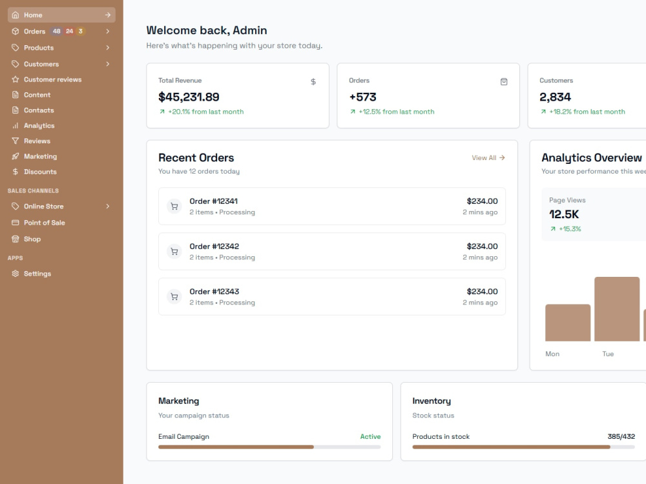
Task: Select Customers in the sidebar
Action: [x=61, y=64]
